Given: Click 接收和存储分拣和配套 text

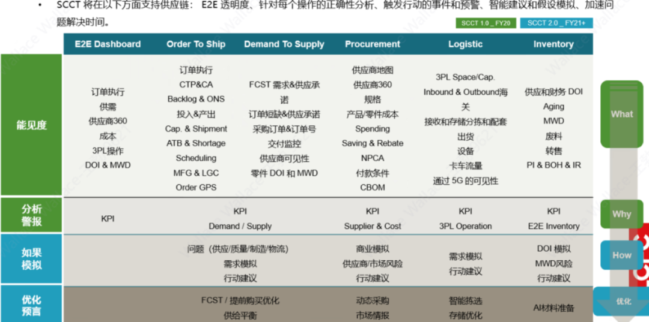Looking at the screenshot, I should point(465,122).
